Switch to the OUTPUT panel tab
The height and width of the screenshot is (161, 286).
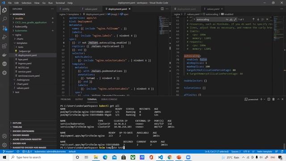click(x=79, y=99)
